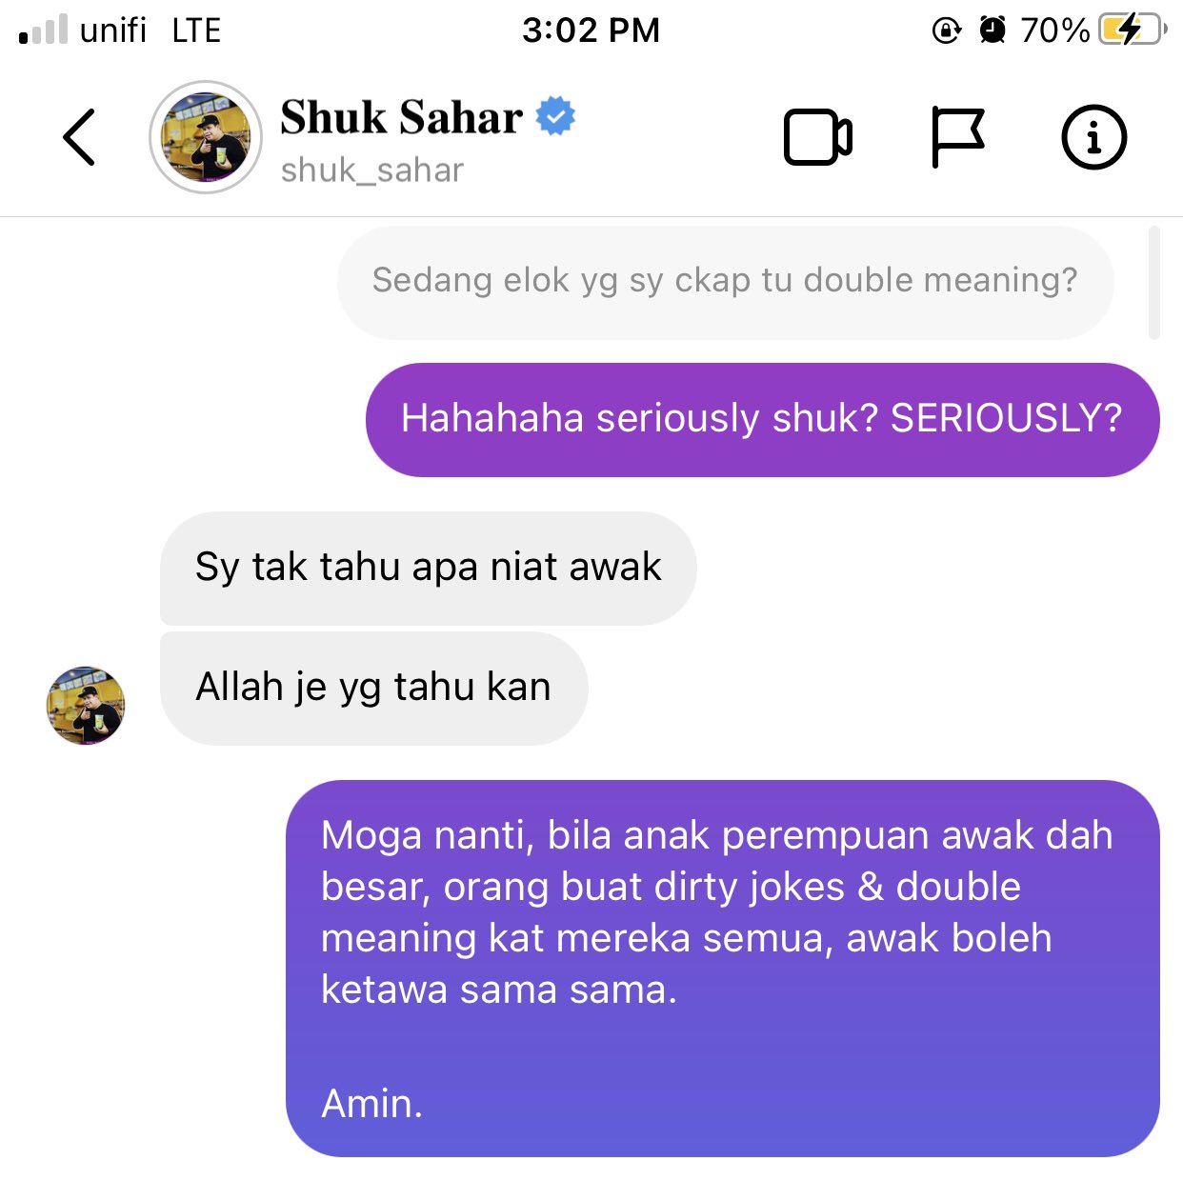Tap the 'Allah je yg tahu kan' bubble
1183x1180 pixels.
click(x=373, y=688)
